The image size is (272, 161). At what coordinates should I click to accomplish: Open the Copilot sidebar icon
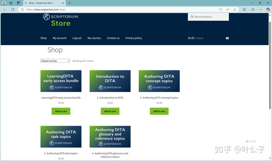(x=268, y=10)
